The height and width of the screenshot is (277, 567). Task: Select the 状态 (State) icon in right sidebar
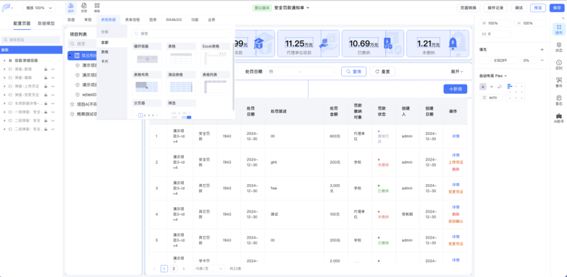tap(559, 47)
